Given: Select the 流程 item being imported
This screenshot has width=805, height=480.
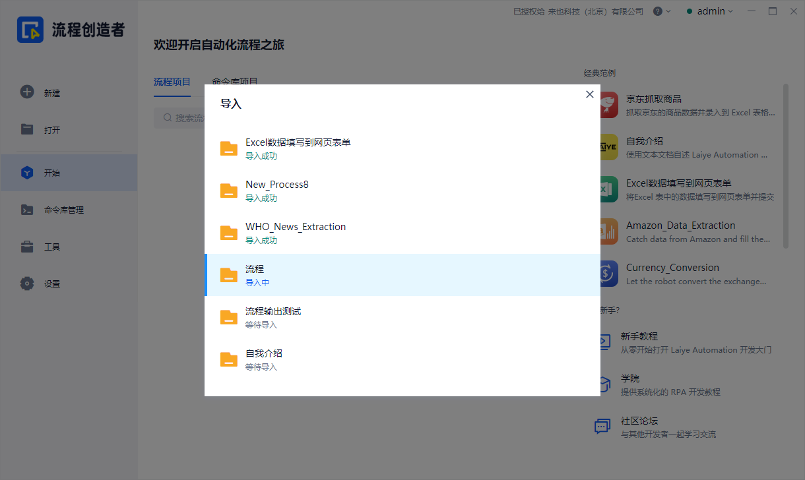Looking at the screenshot, I should 402,275.
